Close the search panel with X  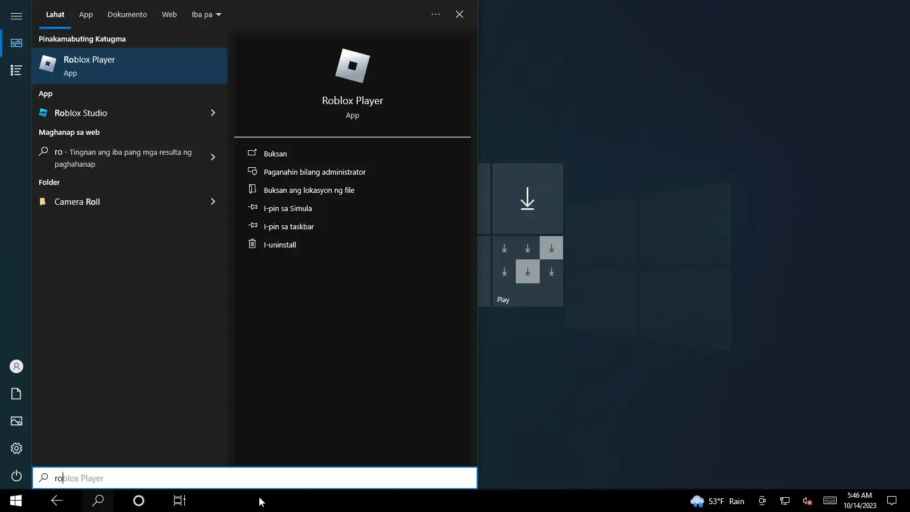pos(460,14)
